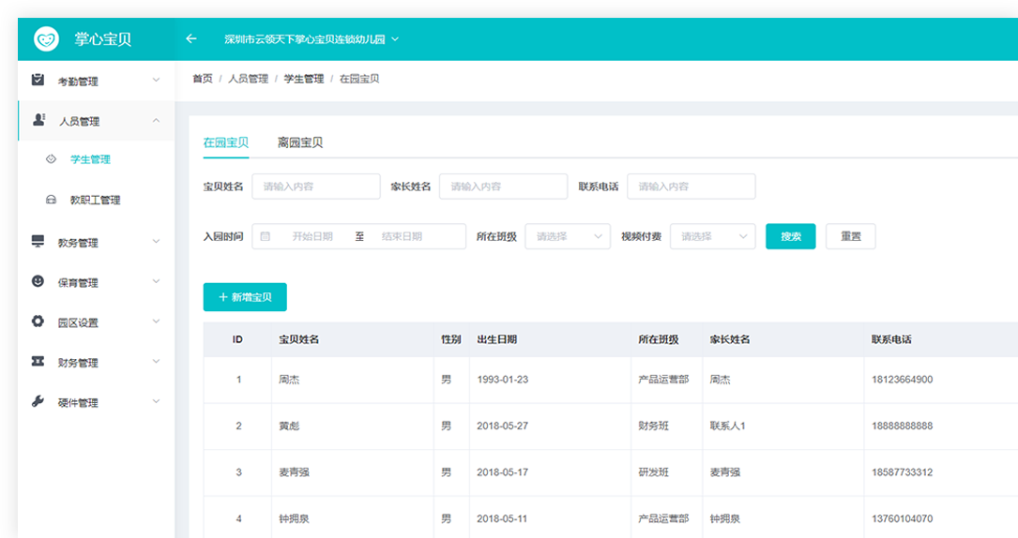Click the 人员管理 person icon
The image size is (1018, 538).
pyautogui.click(x=38, y=120)
